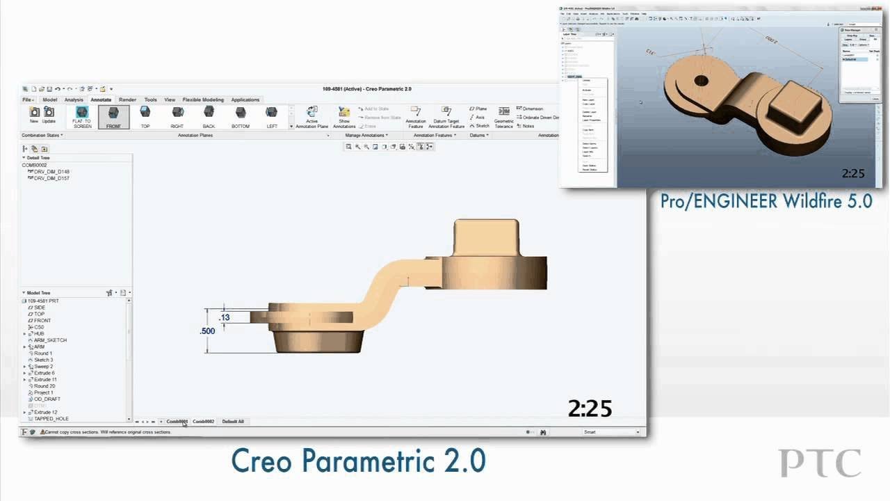890x501 pixels.
Task: Open the Manage Annotations group dropdown
Action: pyautogui.click(x=366, y=135)
